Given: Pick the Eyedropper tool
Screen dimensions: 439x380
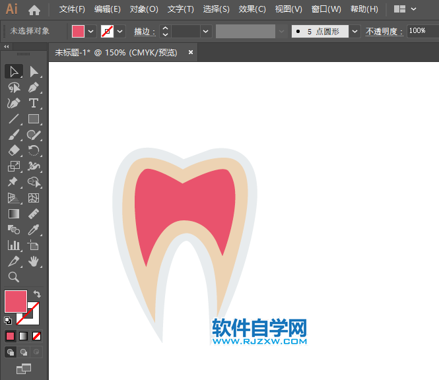Looking at the screenshot, I should click(34, 230).
